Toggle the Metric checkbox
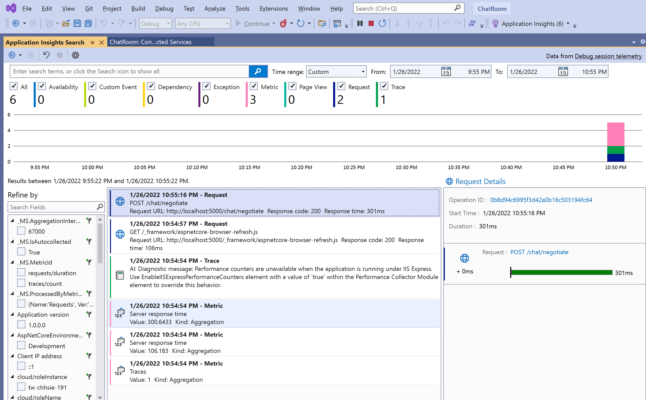 coord(254,86)
